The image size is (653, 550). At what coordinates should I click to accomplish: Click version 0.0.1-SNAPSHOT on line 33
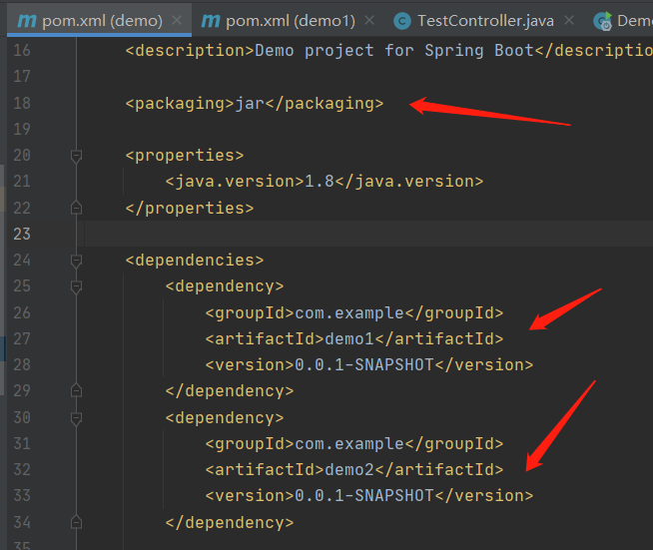[x=369, y=495]
